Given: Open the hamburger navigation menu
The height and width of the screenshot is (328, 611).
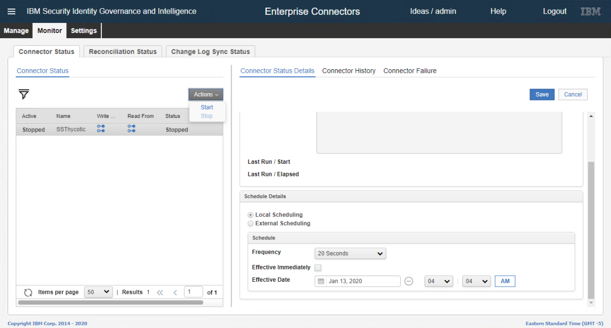Looking at the screenshot, I should (11, 11).
